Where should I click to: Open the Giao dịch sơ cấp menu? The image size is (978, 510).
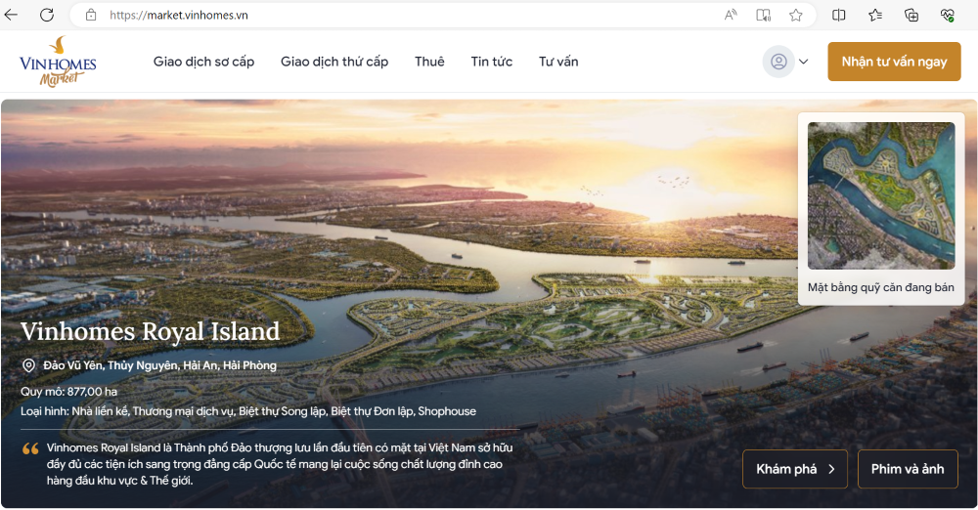pyautogui.click(x=203, y=62)
